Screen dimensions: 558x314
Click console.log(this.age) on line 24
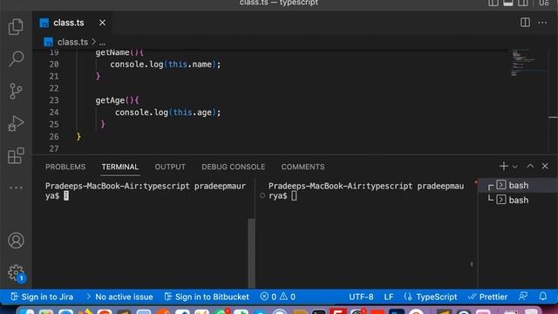tap(167, 113)
